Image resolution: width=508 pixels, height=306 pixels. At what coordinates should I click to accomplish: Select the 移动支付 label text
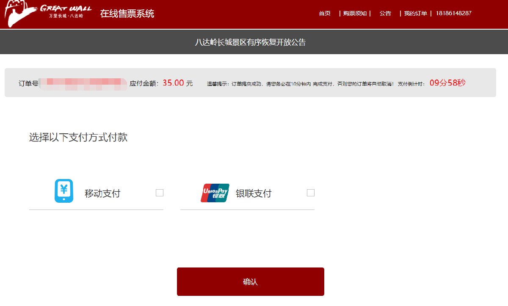(102, 193)
